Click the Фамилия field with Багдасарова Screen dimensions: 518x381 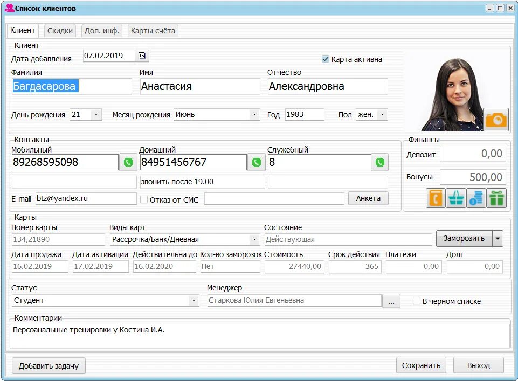pos(72,87)
